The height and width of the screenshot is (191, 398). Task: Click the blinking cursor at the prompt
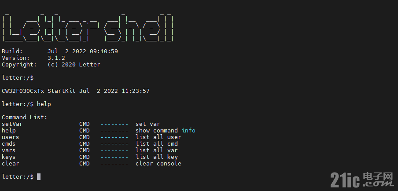[39, 177]
